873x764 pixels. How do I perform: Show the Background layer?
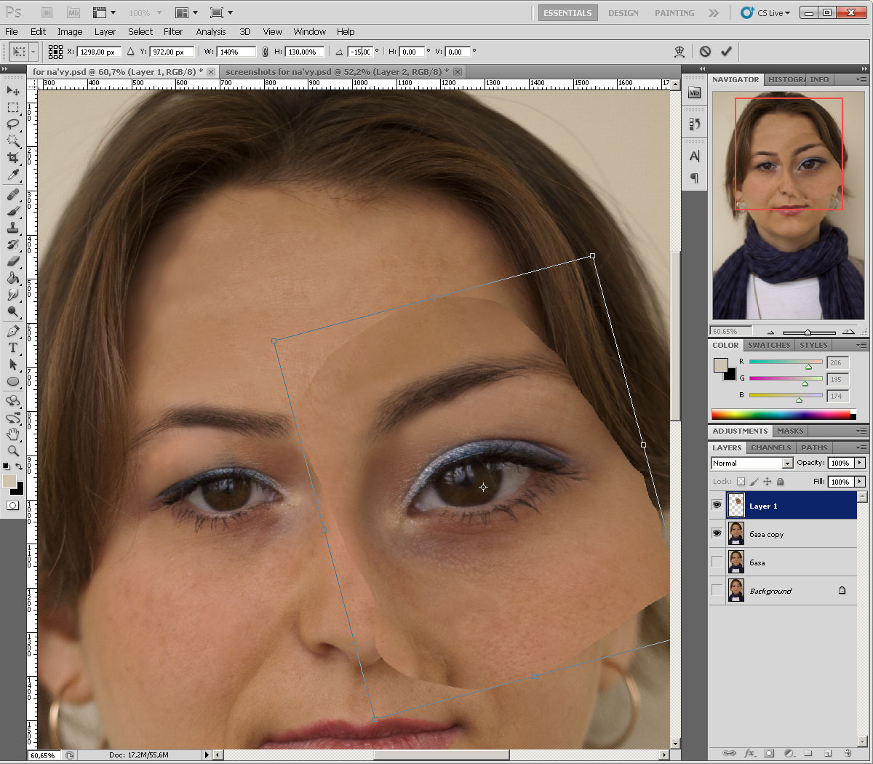pyautogui.click(x=717, y=590)
